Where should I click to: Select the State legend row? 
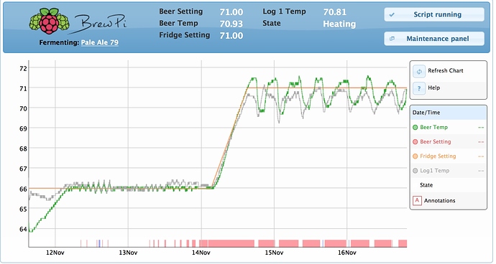(449, 185)
